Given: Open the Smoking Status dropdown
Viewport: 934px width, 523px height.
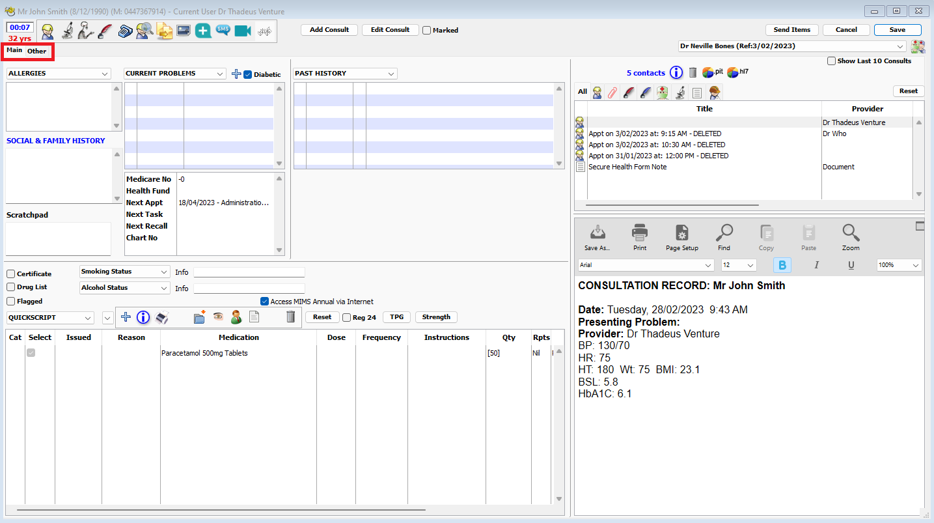Looking at the screenshot, I should [165, 272].
